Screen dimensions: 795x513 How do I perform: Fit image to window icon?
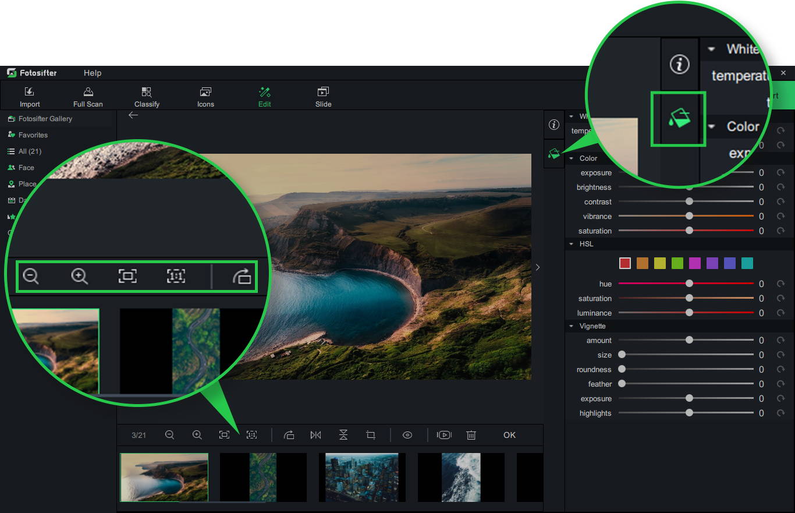point(224,435)
